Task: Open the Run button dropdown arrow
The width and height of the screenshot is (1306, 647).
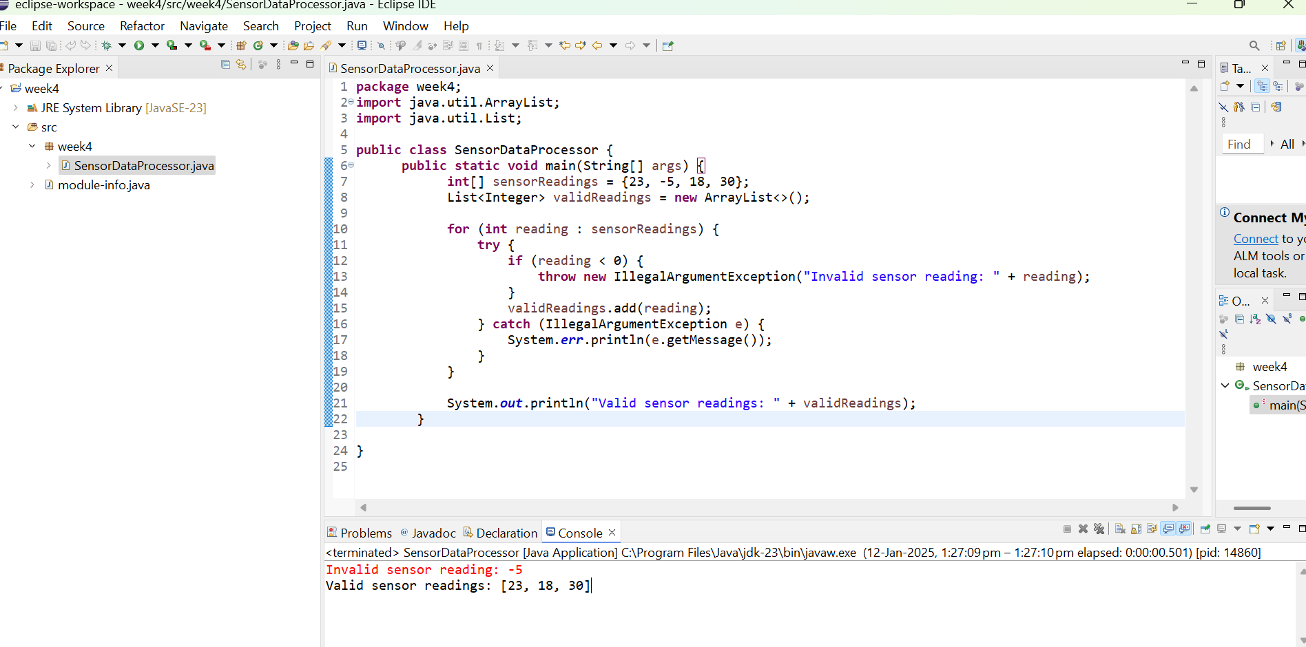Action: [155, 45]
